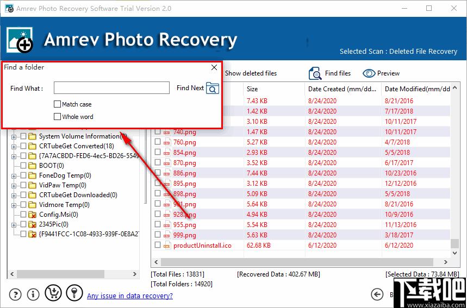Expand FoneDog Temp(0) folder
Screen dimensions: 467x308
14,176
